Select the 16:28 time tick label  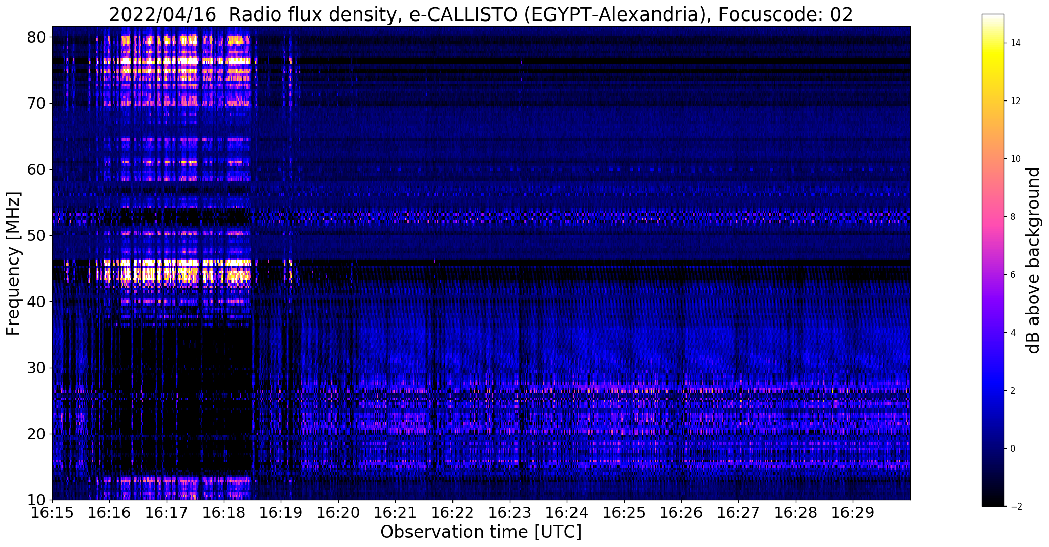click(795, 512)
